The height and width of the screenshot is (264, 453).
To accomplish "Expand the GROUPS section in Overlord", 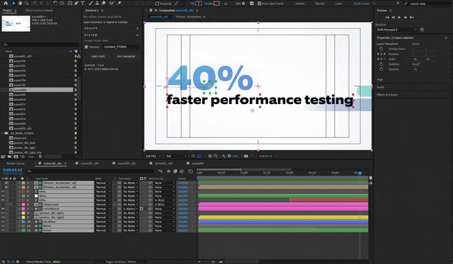I will point(112,28).
